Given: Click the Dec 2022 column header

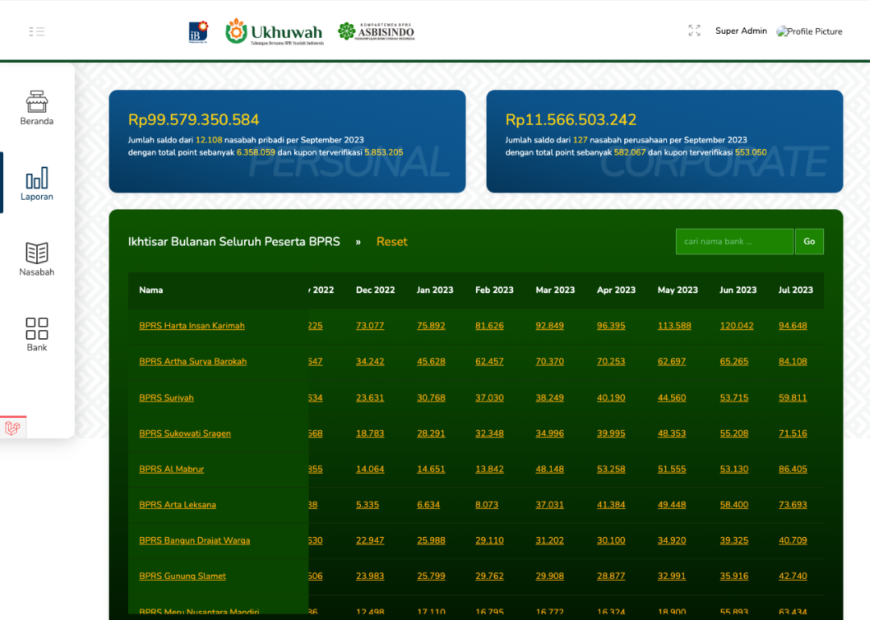Looking at the screenshot, I should 375,290.
